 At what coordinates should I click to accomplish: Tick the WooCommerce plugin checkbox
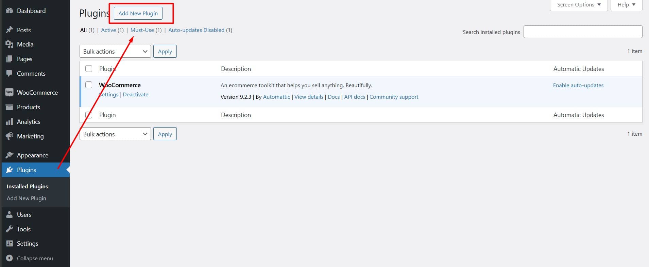[89, 85]
